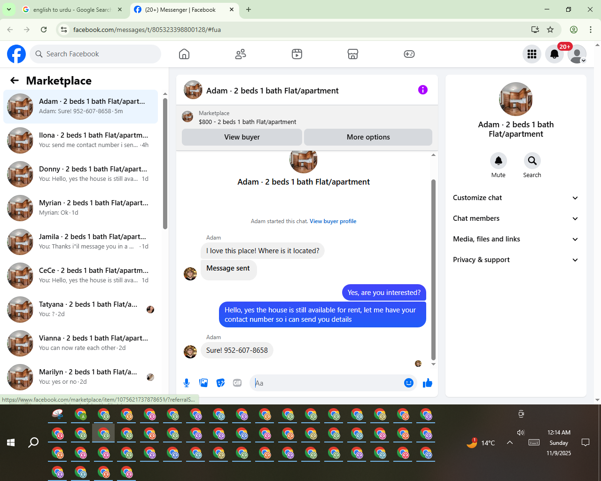Record a voice clip microphone icon
Viewport: 601px width, 481px height.
click(187, 383)
